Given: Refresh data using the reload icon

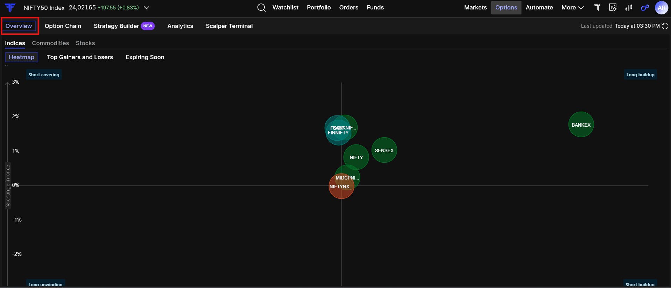Looking at the screenshot, I should pyautogui.click(x=665, y=26).
